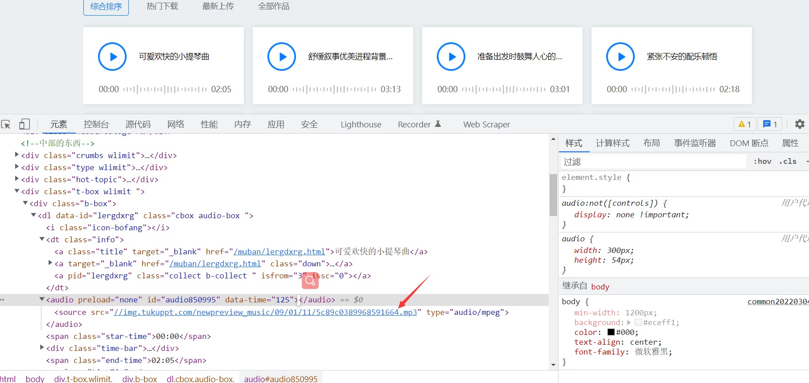Viewport: 809px width, 383px height.
Task: Select the 布局 pane tab
Action: pyautogui.click(x=652, y=143)
